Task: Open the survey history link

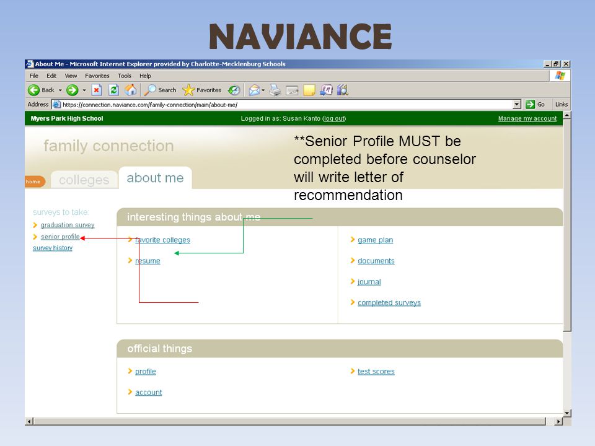Action: pos(53,248)
